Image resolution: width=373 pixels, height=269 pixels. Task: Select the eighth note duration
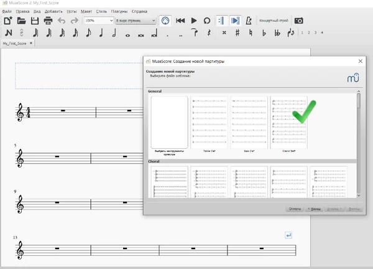88,32
